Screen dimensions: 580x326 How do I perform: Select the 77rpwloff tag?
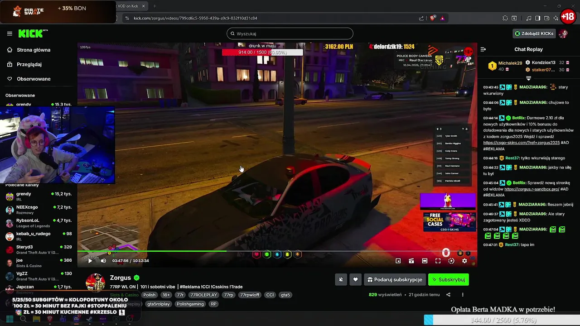click(x=250, y=295)
